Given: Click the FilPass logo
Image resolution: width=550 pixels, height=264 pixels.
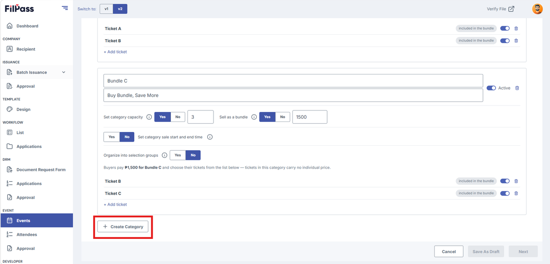Looking at the screenshot, I should point(19,9).
